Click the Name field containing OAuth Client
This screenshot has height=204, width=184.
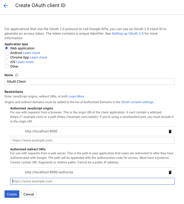pyautogui.click(x=90, y=82)
